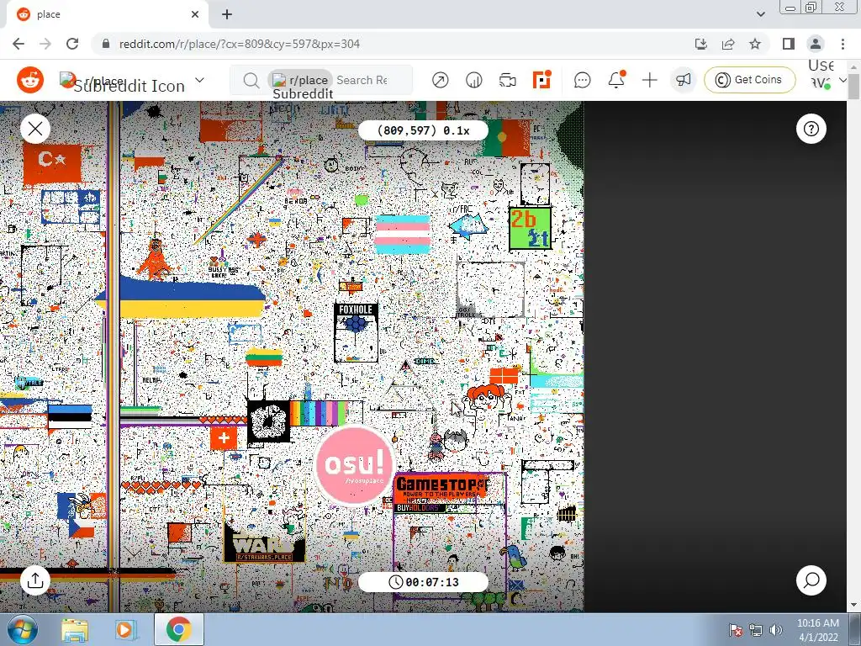Click the orange r/place pixel icon
Screen dimensions: 861x646
tap(541, 80)
